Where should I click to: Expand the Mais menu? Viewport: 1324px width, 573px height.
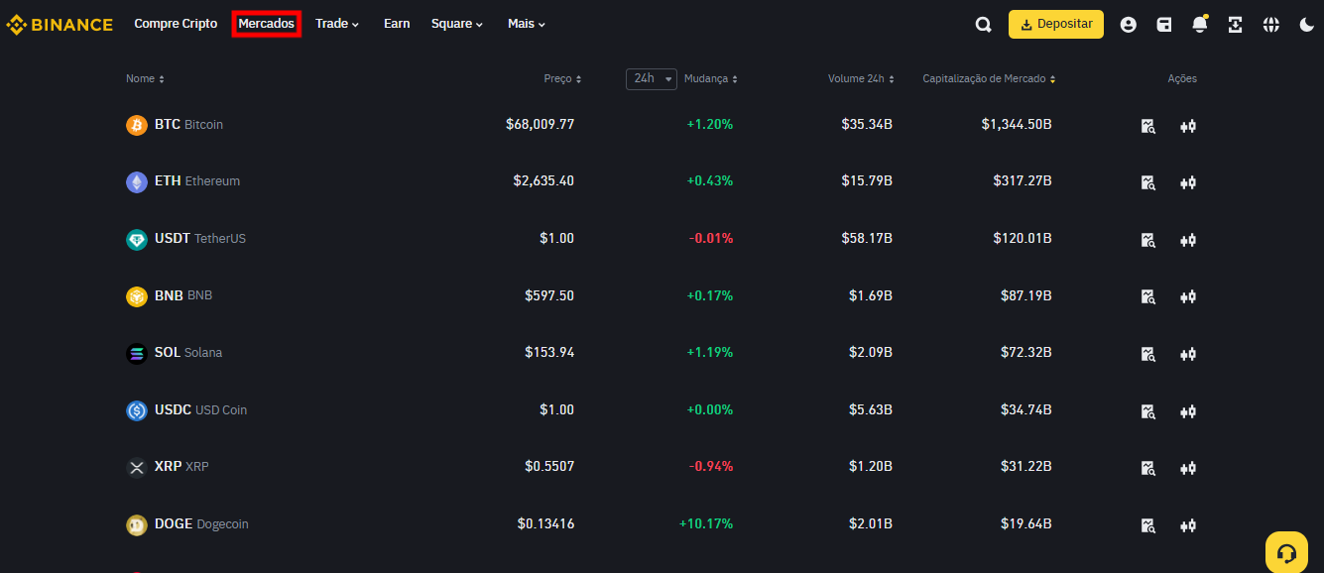click(x=526, y=24)
